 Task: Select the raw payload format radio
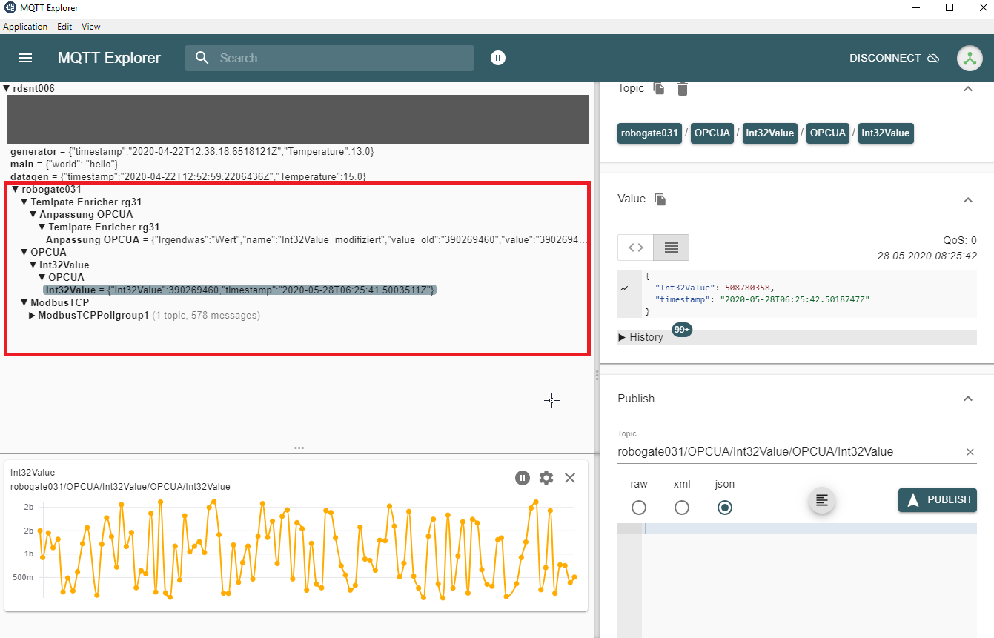point(639,508)
